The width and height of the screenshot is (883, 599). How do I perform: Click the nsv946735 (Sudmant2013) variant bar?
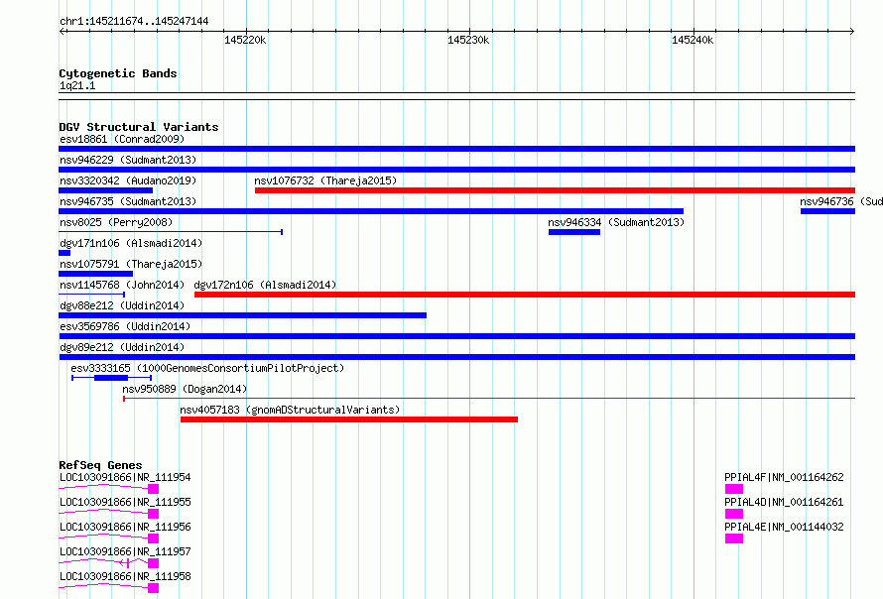[371, 211]
